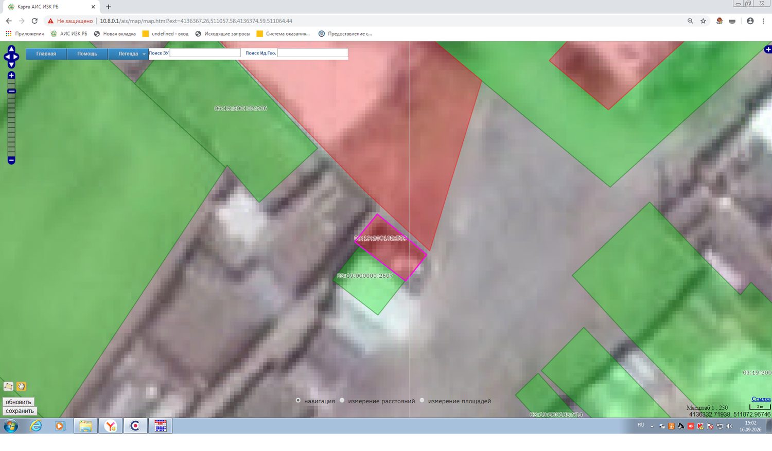
Task: Open the Главная menu
Action: 46,53
